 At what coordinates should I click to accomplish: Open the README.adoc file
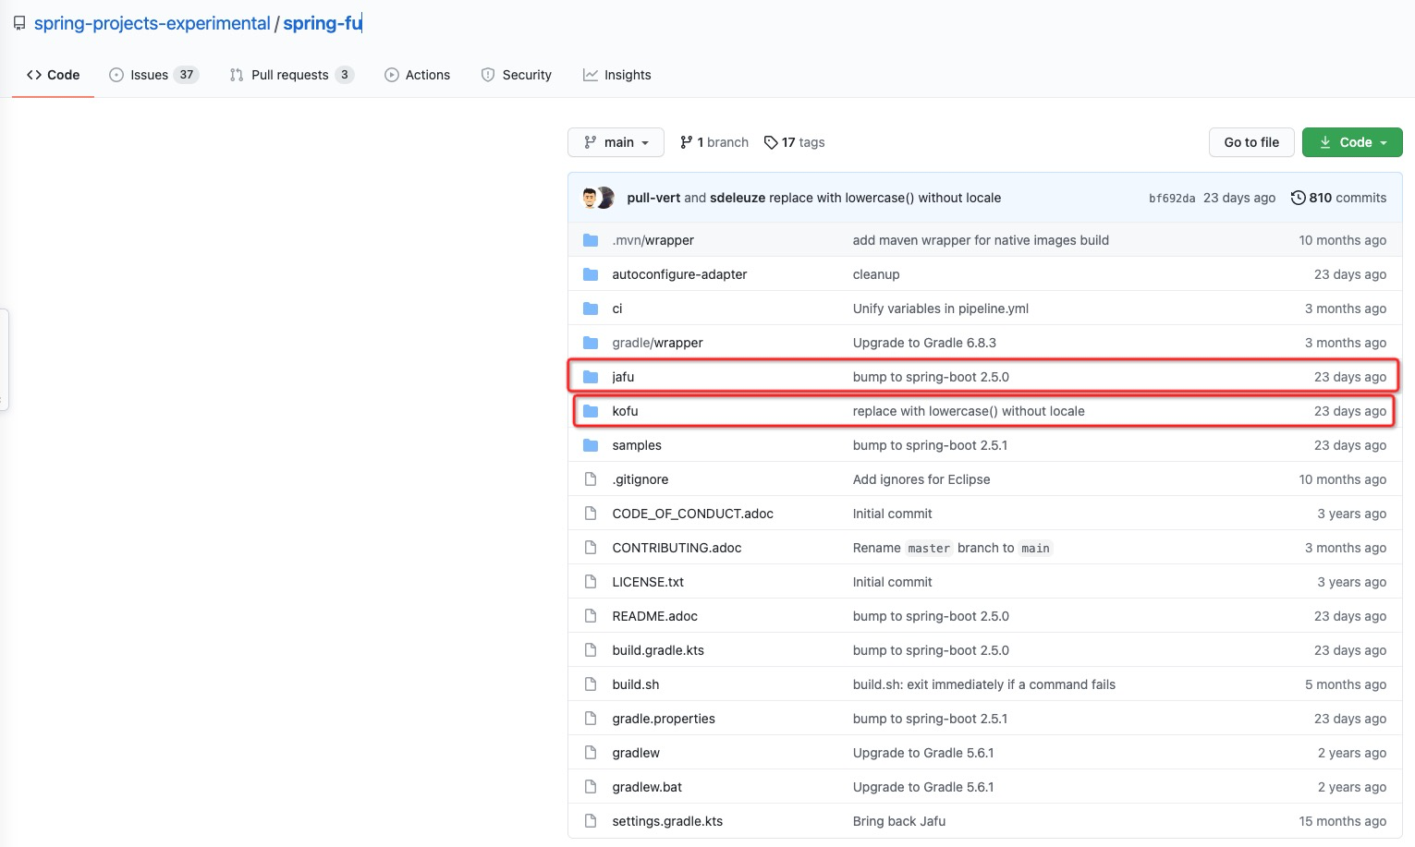654,616
